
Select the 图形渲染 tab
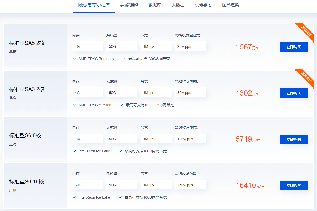[x=231, y=5]
